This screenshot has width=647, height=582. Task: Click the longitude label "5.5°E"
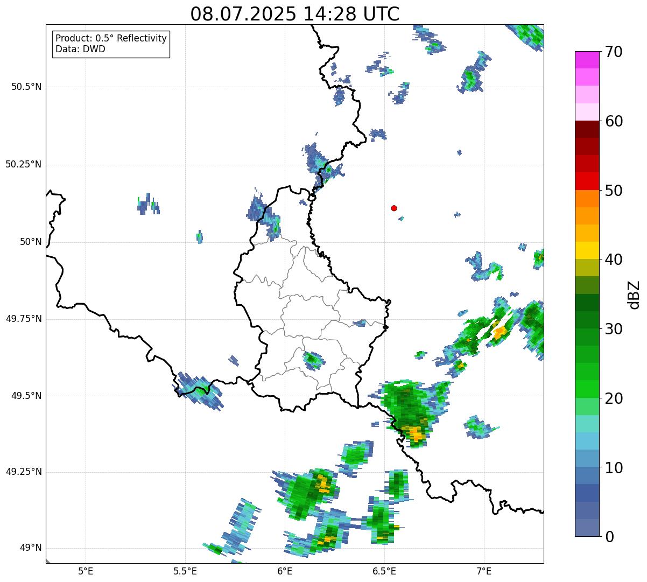[x=185, y=571]
